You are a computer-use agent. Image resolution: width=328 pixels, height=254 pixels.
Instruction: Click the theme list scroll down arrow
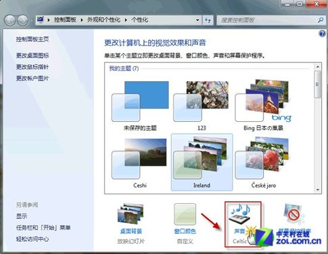[x=318, y=190]
